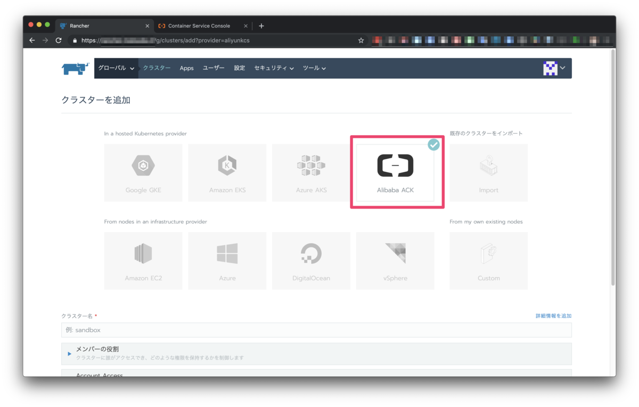Viewport: 639px width, 407px height.
Task: Choose the Import existing cluster card
Action: tap(488, 173)
